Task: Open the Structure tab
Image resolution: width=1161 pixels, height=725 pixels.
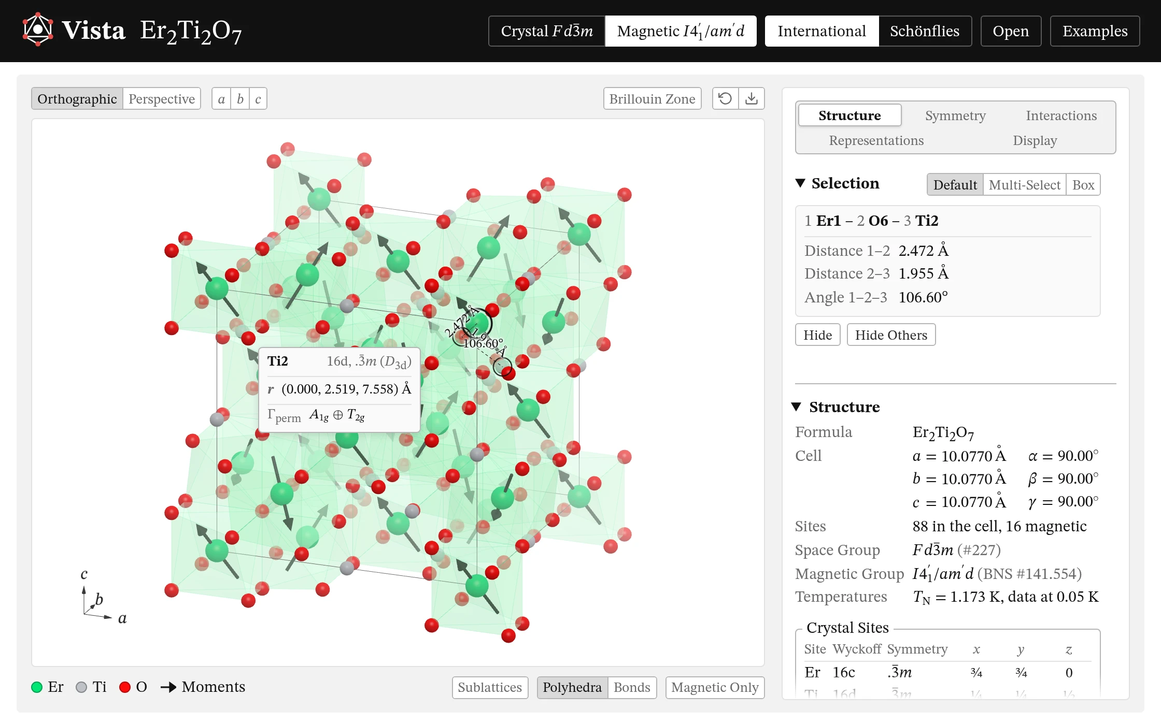Action: [x=849, y=115]
